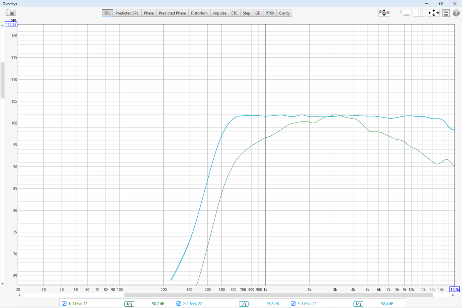Click right arrow of horizontal scrollbar
The height and width of the screenshot is (308, 462).
point(452,295)
